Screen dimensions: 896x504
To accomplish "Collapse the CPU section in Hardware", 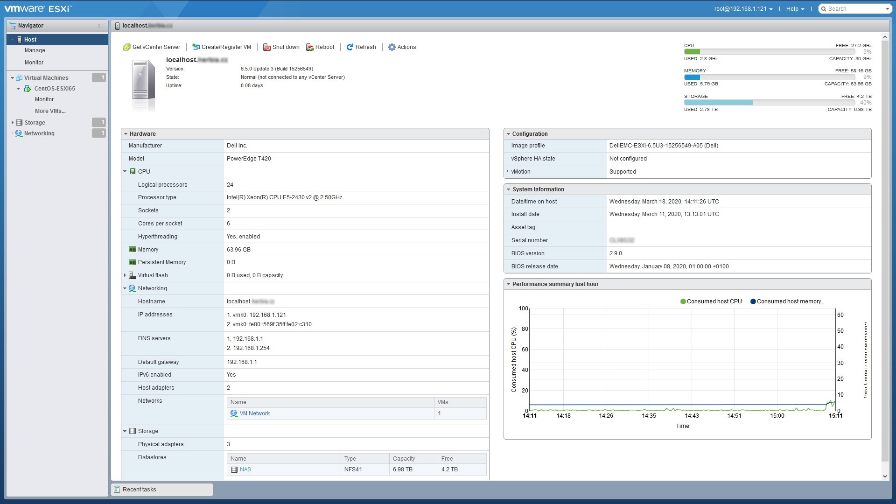I will point(125,171).
